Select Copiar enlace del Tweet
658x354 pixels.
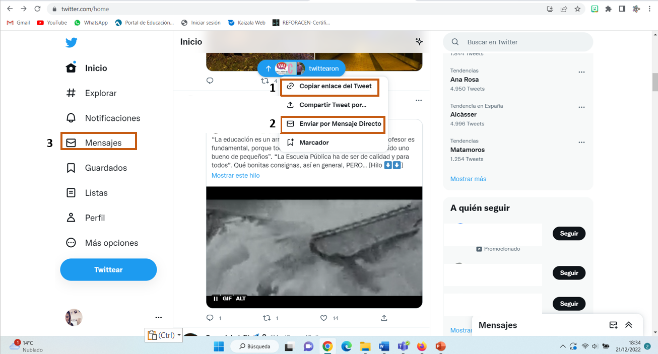pos(330,86)
